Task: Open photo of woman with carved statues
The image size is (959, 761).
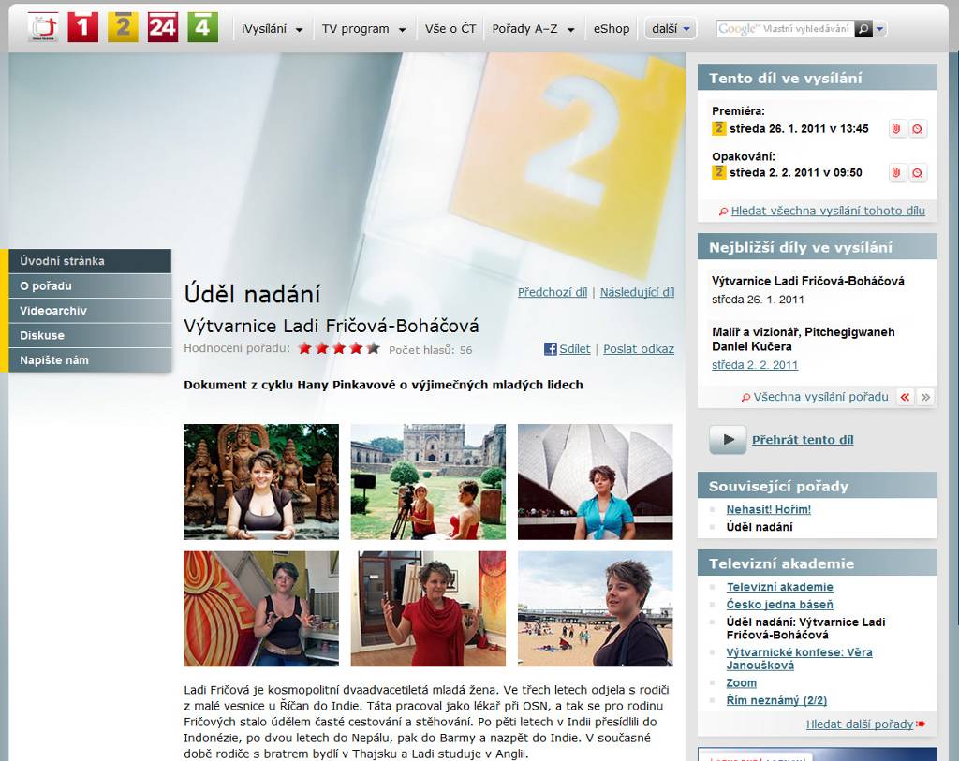Action: (x=261, y=482)
